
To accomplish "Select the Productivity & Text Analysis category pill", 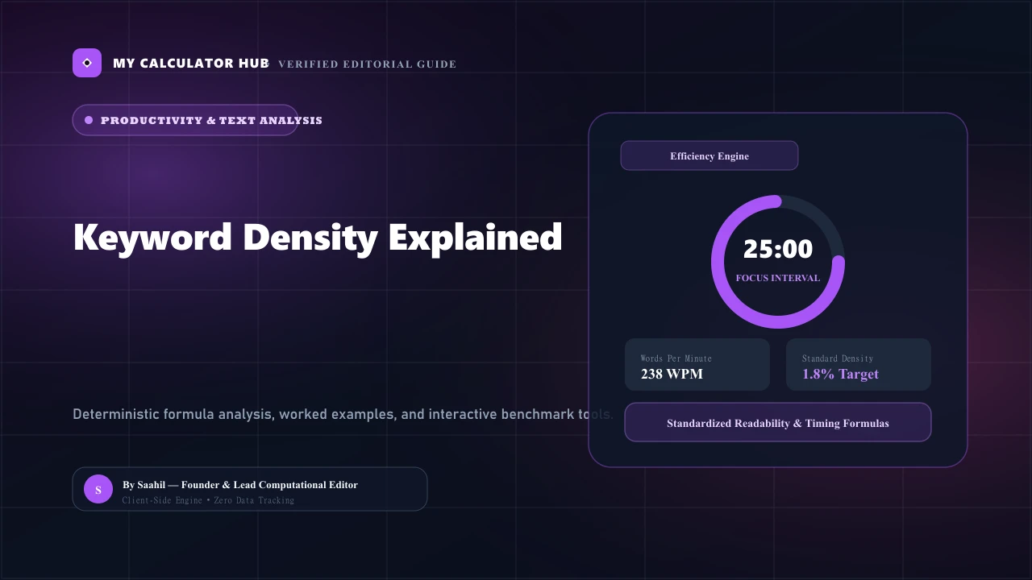I will [185, 120].
